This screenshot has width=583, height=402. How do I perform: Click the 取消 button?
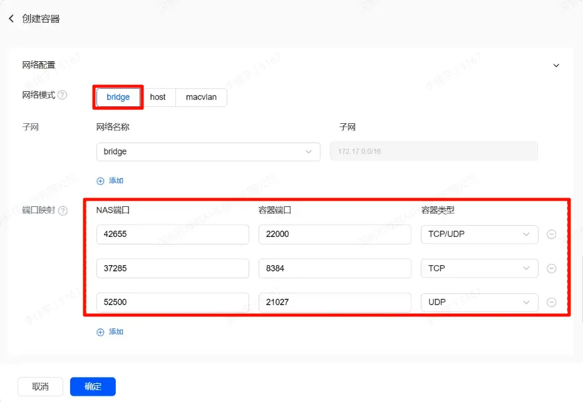(41, 386)
